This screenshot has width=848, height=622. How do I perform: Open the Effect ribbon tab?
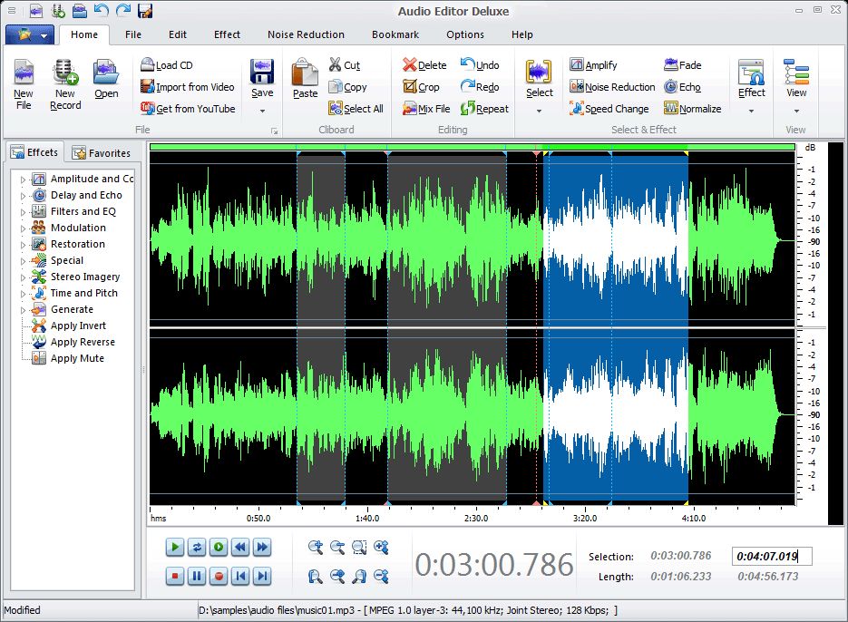(227, 34)
